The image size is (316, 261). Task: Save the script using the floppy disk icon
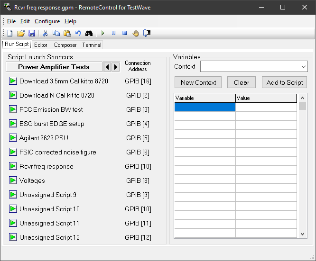click(x=32, y=33)
